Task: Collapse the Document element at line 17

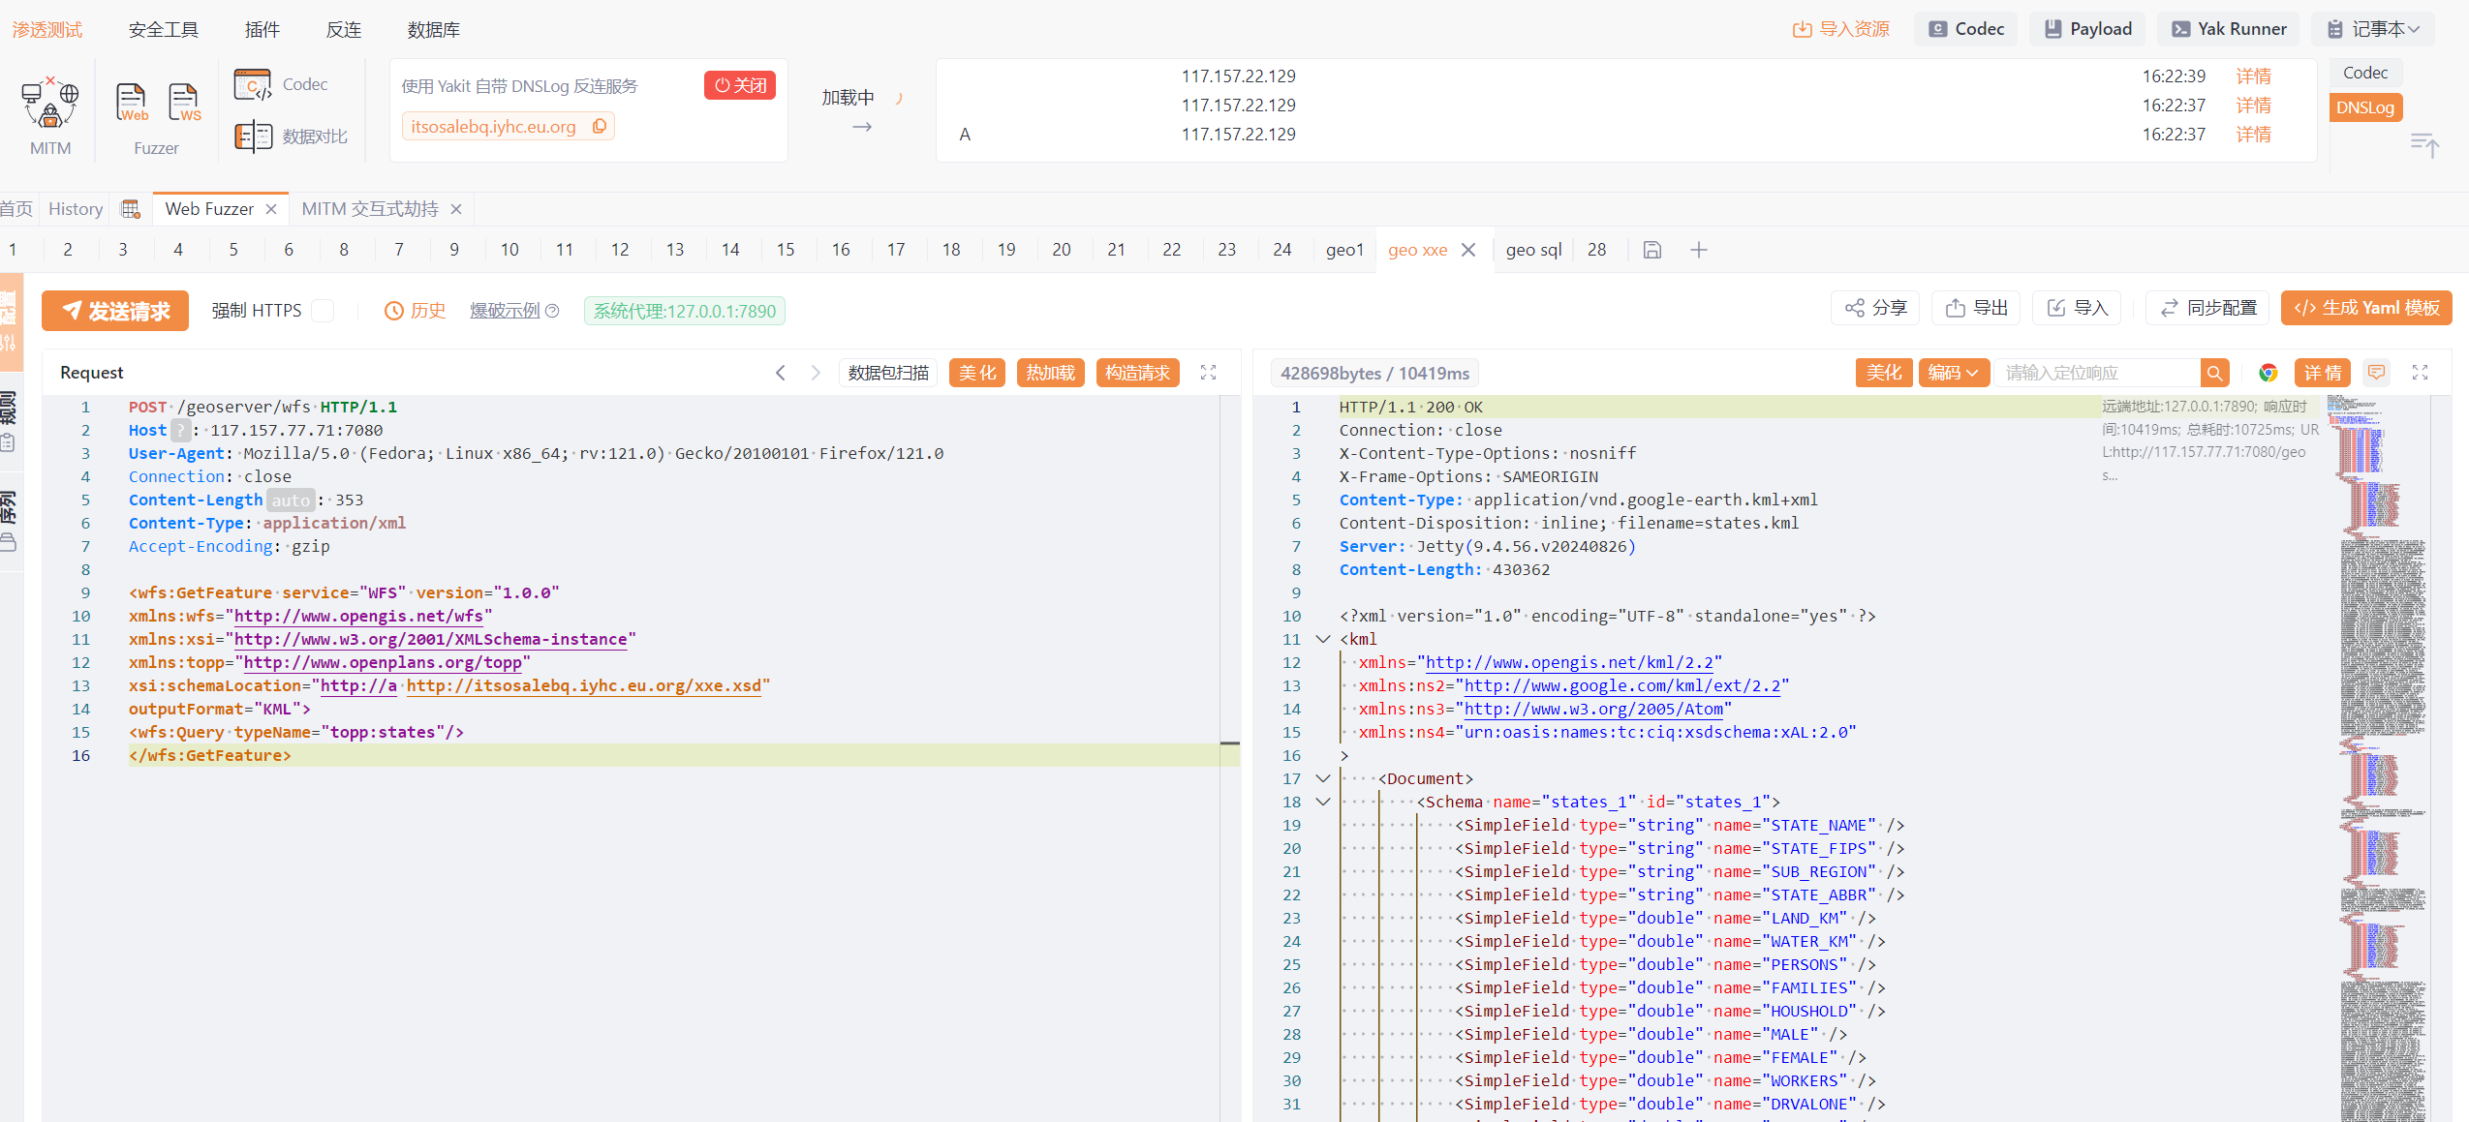Action: tap(1323, 778)
